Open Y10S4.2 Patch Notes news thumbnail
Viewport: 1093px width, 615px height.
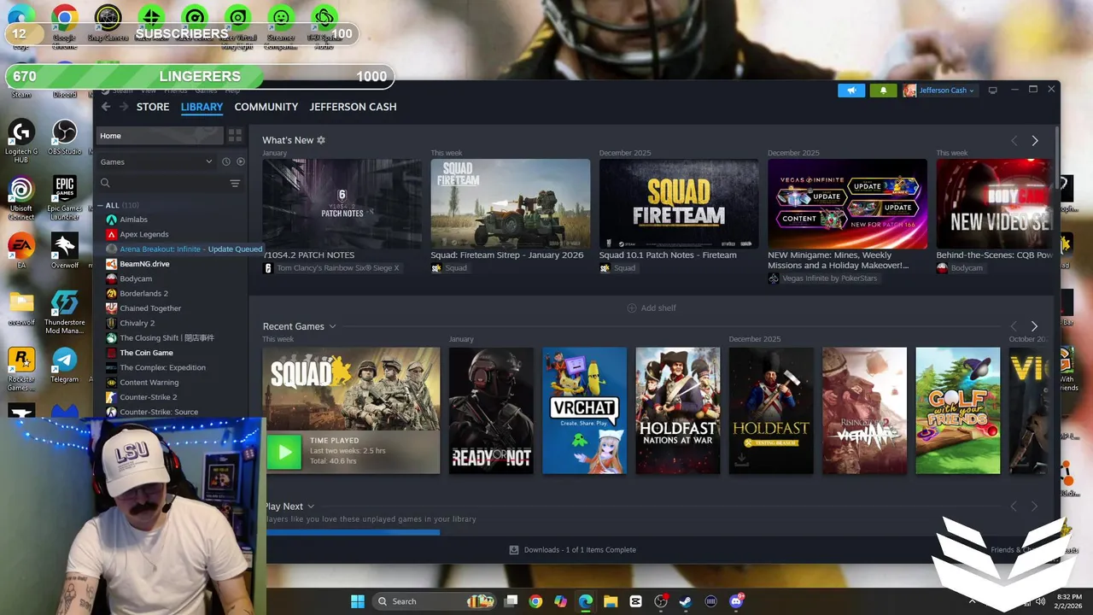(342, 203)
